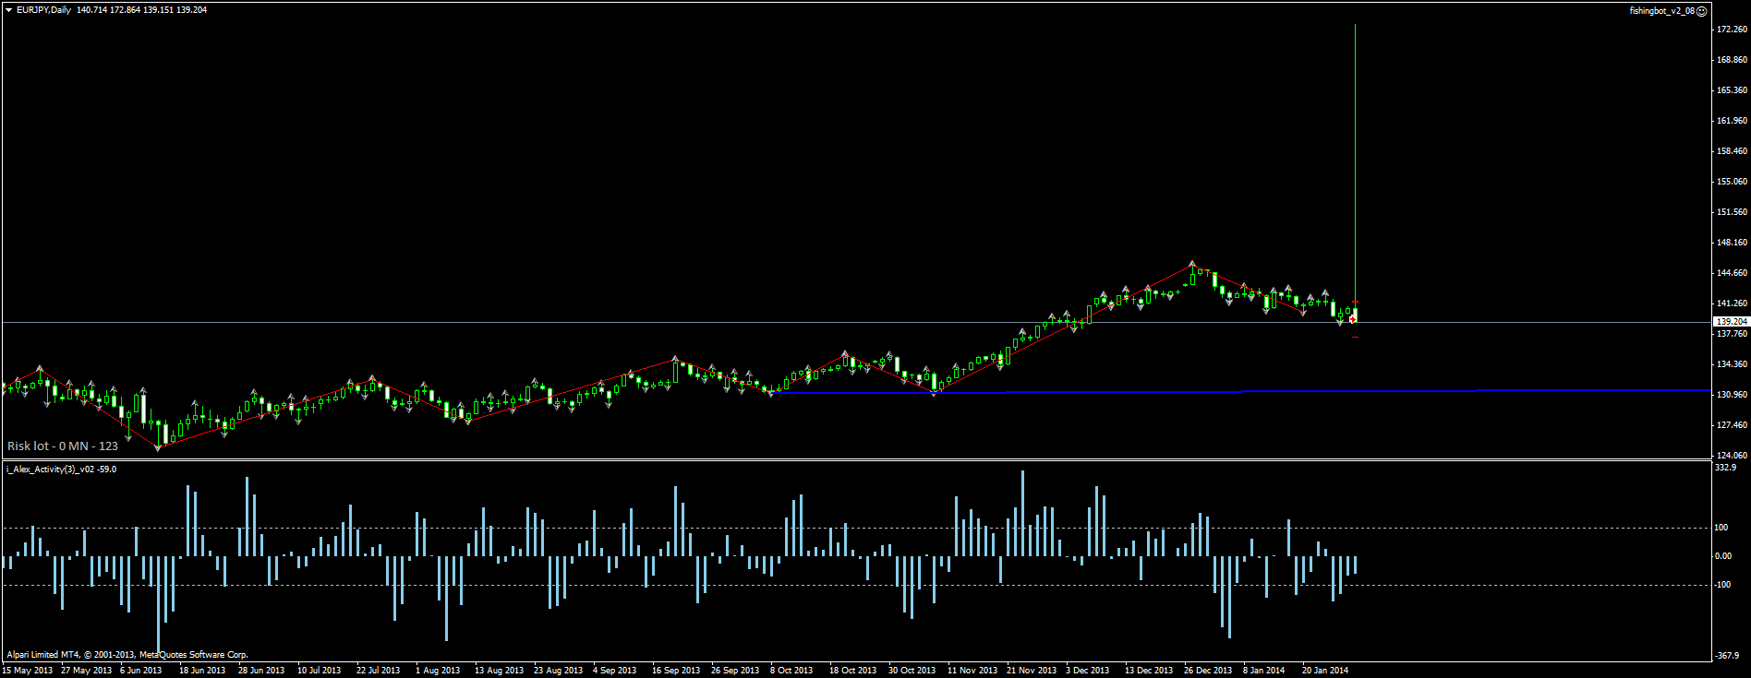Click the 22 Jul 2013 date label
The image size is (1751, 678).
[x=379, y=671]
